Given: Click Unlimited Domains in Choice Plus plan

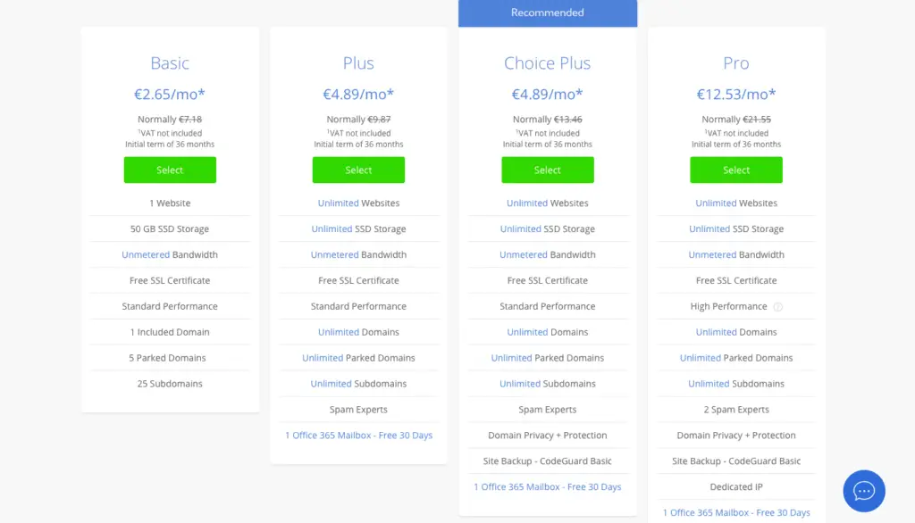Looking at the screenshot, I should coord(548,332).
